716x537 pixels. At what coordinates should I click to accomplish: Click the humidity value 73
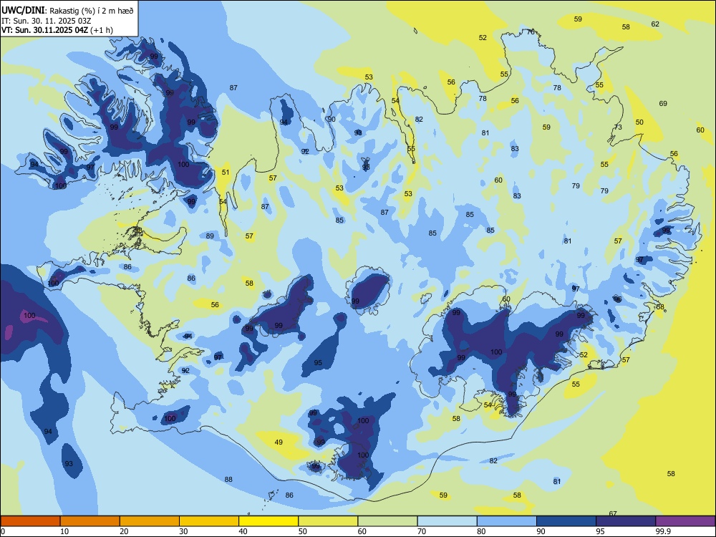pyautogui.click(x=618, y=127)
